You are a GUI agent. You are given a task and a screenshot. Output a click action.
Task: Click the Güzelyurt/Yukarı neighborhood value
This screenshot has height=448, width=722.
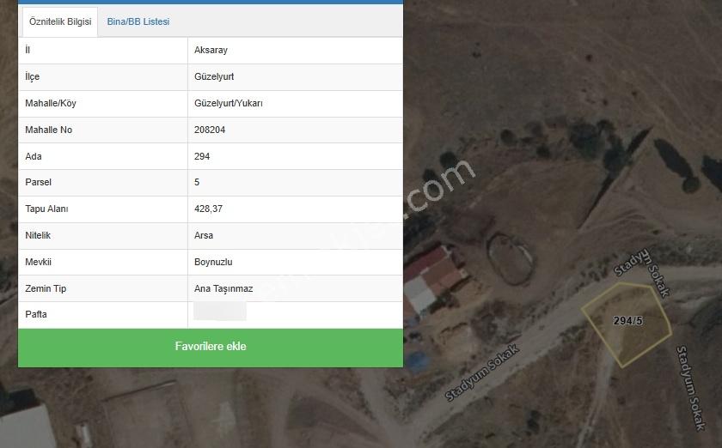[229, 104]
